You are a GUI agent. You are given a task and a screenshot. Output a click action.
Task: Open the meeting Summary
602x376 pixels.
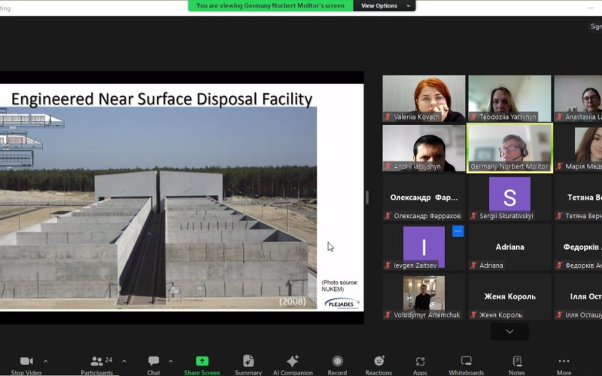pos(248,365)
